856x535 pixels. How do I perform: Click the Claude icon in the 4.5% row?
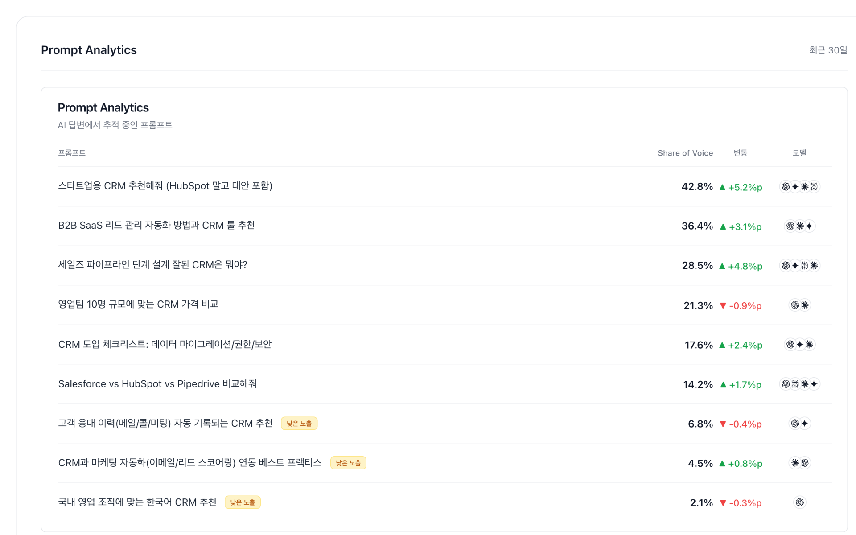click(795, 463)
